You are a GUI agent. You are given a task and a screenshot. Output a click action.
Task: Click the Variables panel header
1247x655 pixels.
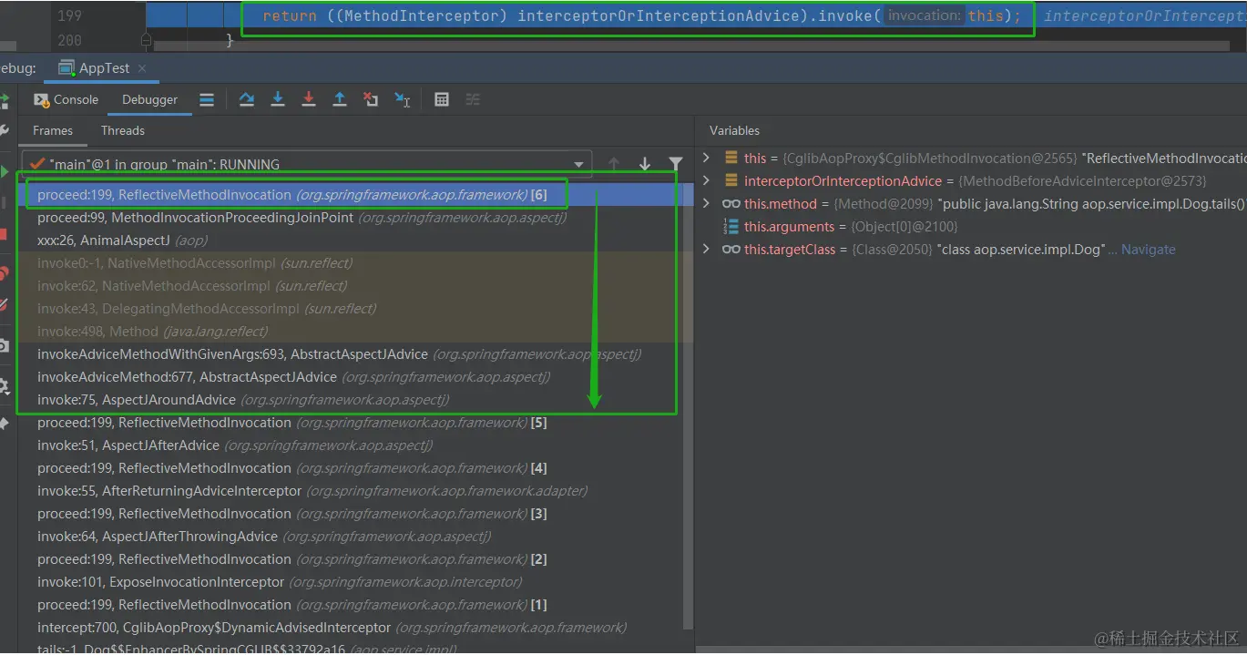pyautogui.click(x=734, y=130)
